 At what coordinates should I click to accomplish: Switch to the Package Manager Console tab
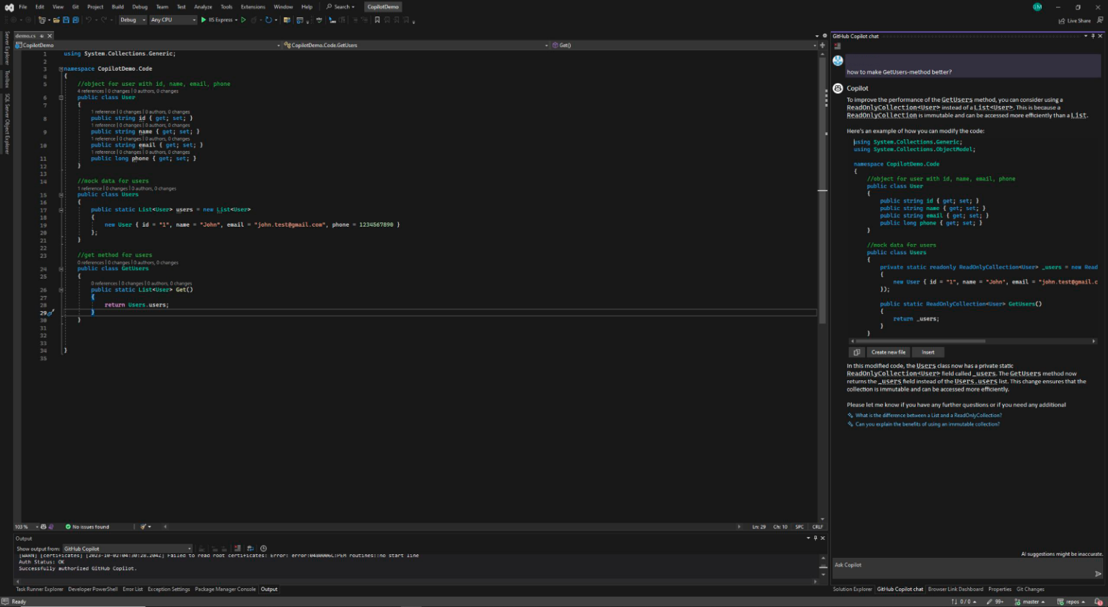[225, 590]
